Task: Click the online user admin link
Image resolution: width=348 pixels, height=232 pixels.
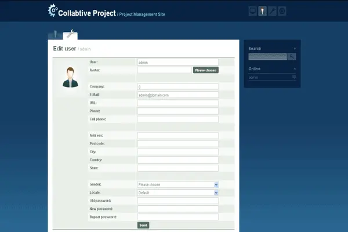Action: (x=253, y=77)
